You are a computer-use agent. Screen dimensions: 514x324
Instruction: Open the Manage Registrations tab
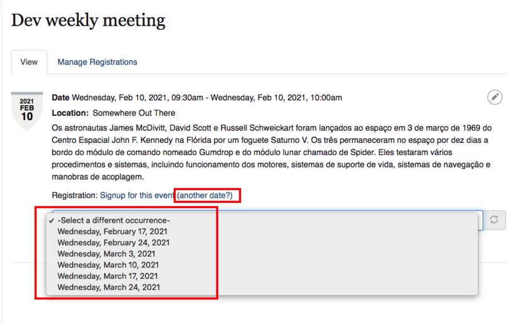coord(97,62)
